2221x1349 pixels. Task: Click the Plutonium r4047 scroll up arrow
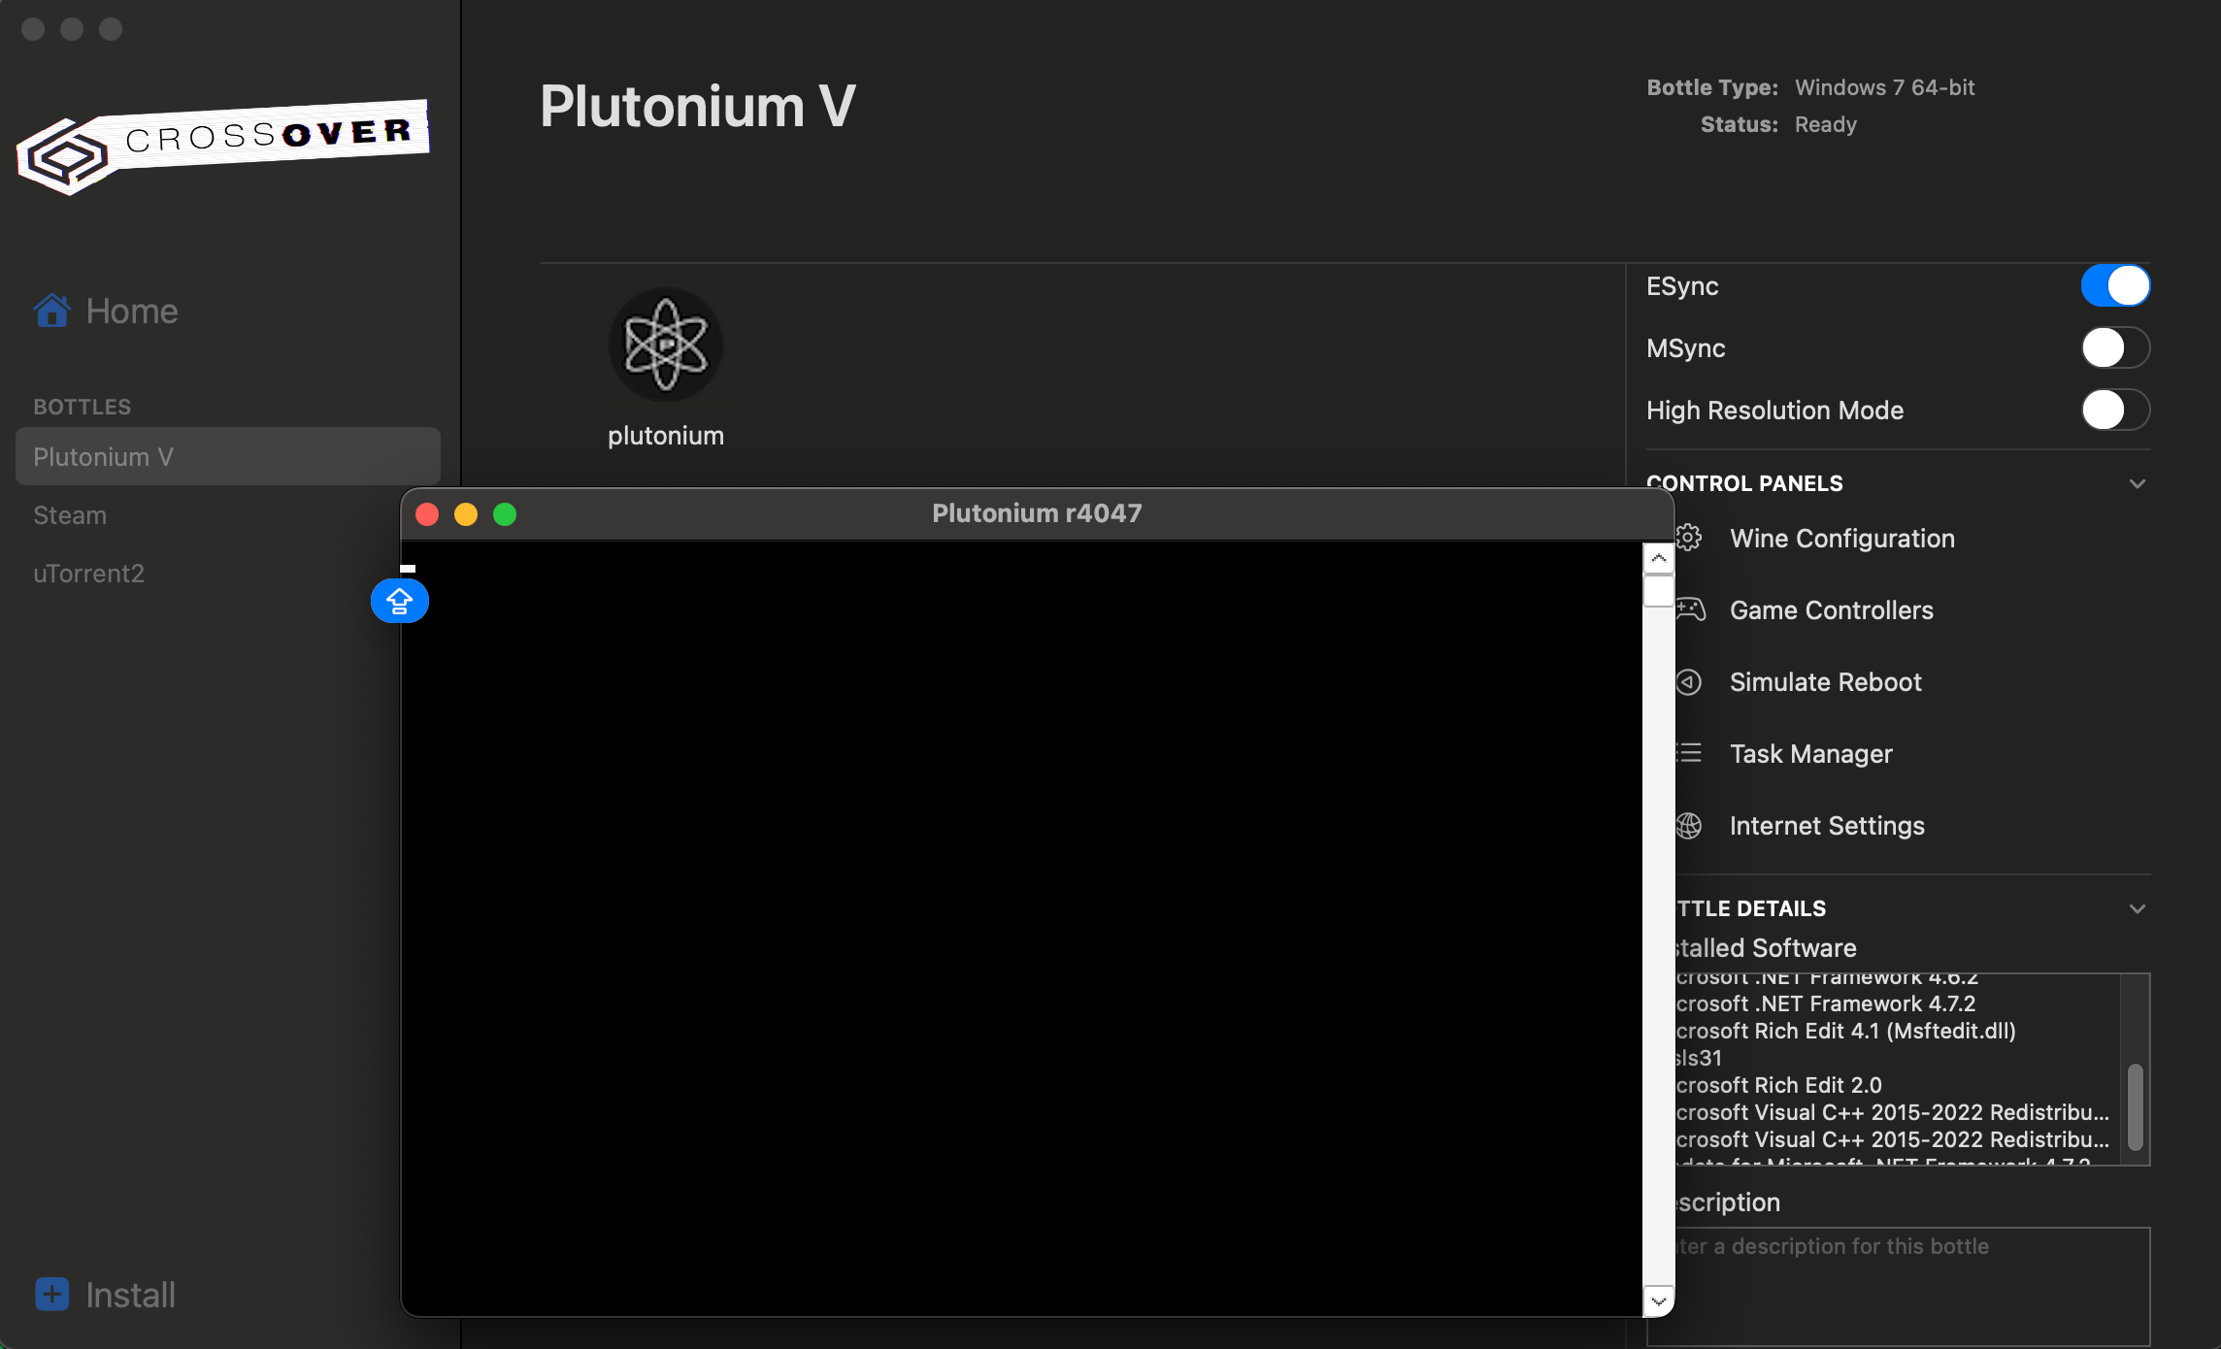coord(1658,558)
